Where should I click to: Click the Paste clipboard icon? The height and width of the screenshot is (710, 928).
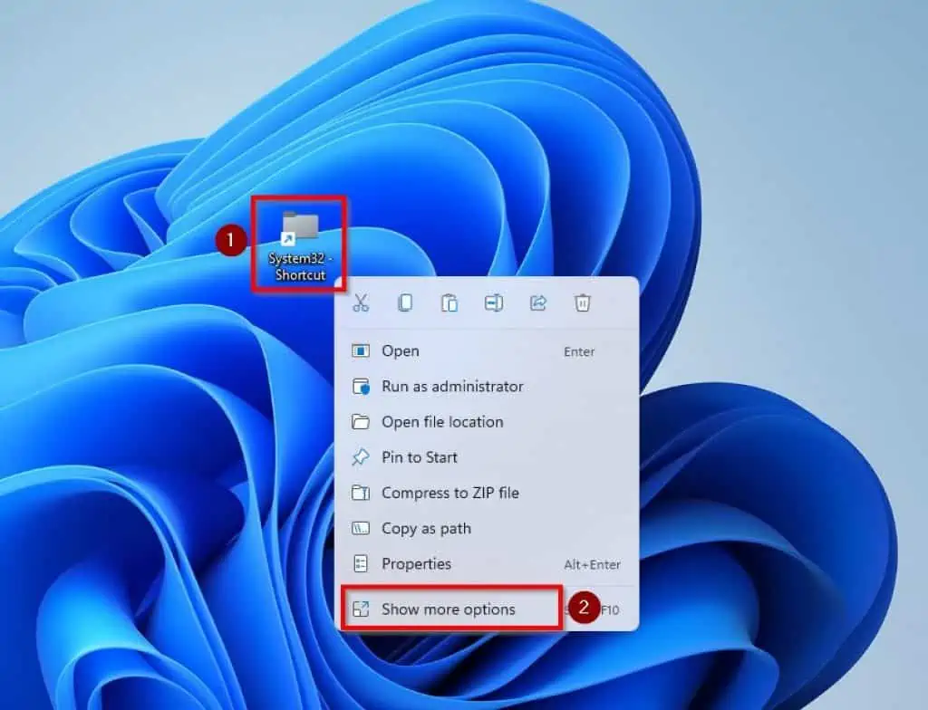tap(449, 303)
